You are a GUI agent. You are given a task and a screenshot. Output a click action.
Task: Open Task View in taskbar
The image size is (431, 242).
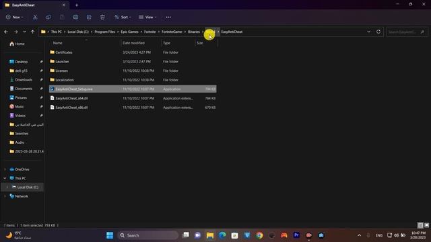[186, 235]
